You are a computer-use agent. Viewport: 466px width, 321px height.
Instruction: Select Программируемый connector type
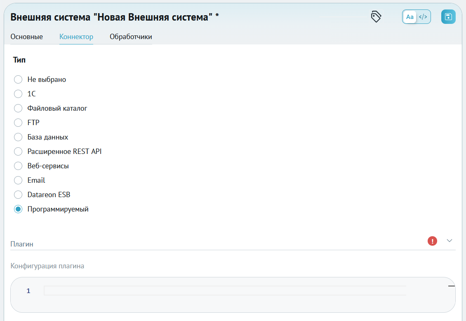click(18, 209)
